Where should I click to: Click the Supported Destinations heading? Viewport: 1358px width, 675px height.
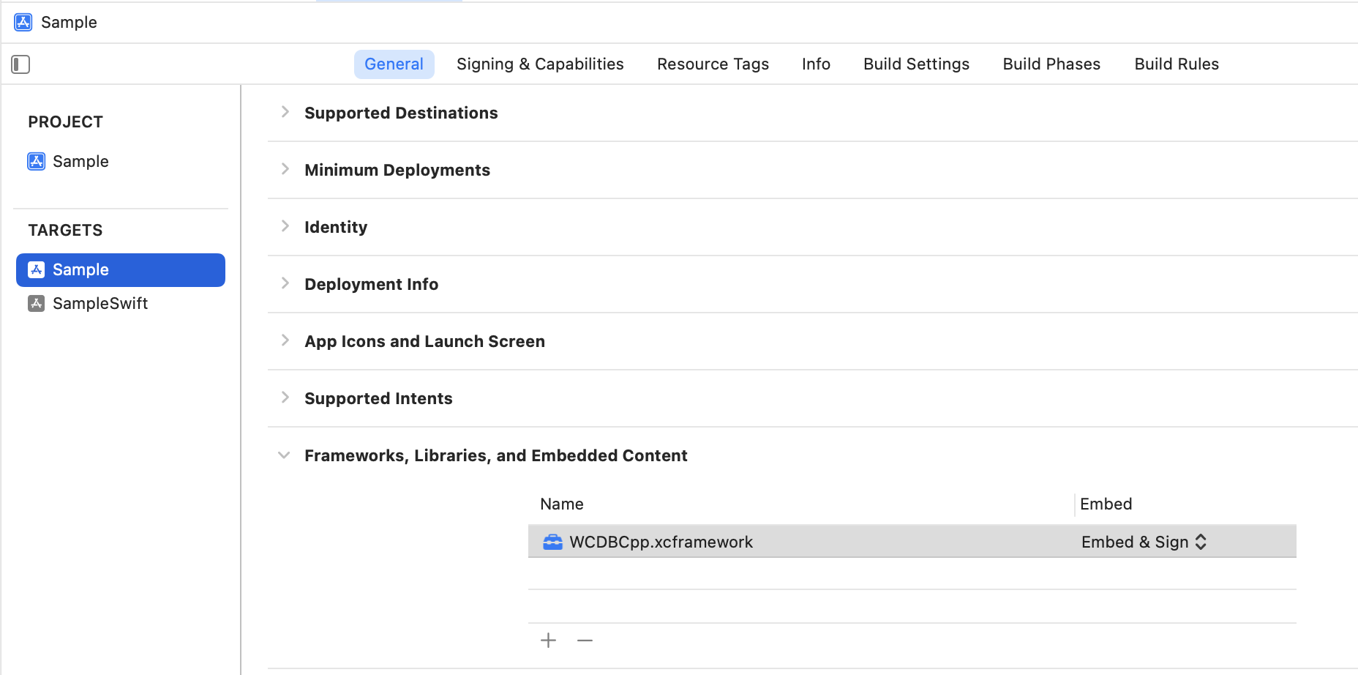401,113
